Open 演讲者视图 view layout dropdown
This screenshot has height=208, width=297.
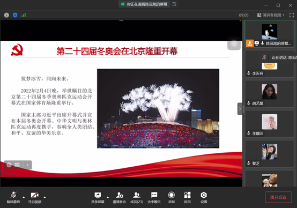[x=271, y=15]
